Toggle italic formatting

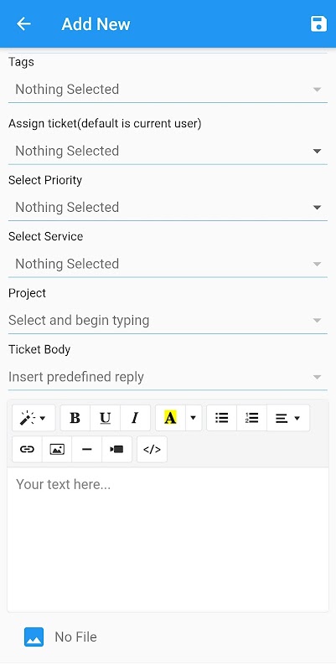coord(135,418)
